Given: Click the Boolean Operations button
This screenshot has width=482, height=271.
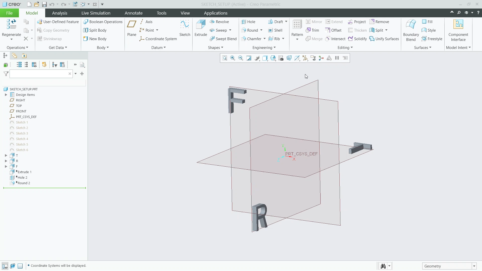Looking at the screenshot, I should (x=103, y=22).
